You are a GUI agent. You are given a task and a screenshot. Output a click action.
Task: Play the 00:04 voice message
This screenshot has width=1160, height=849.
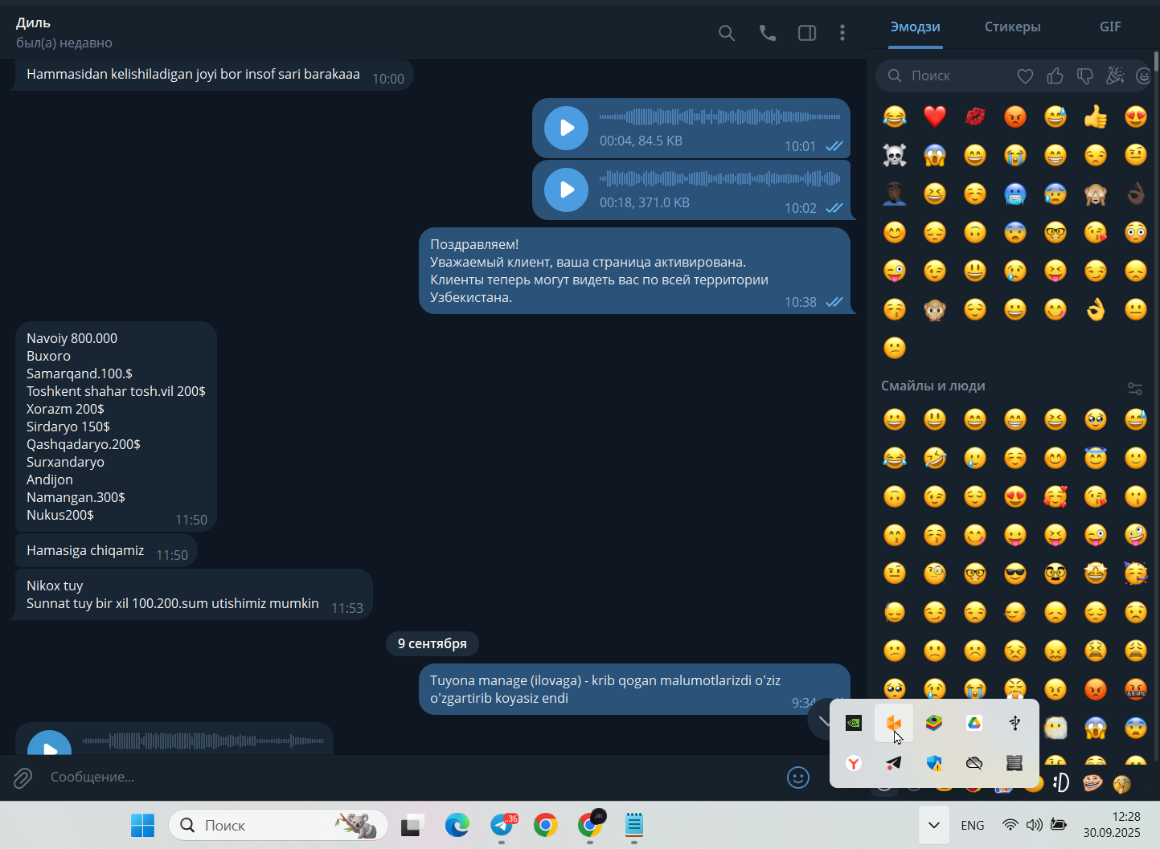(567, 128)
